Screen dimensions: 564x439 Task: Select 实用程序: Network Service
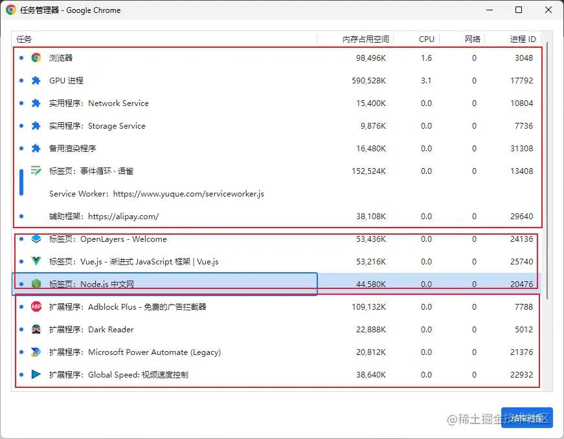[99, 103]
